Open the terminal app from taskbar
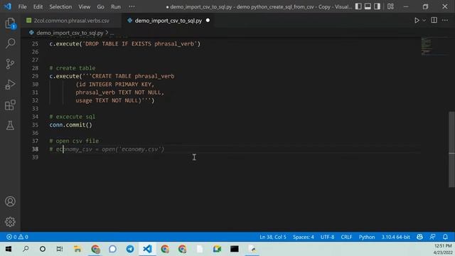This screenshot has width=455, height=256. [235, 249]
